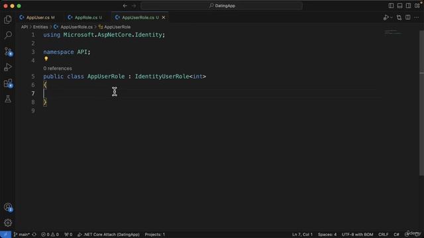The width and height of the screenshot is (424, 238).
Task: Open the remote window indicator
Action: pos(5,235)
